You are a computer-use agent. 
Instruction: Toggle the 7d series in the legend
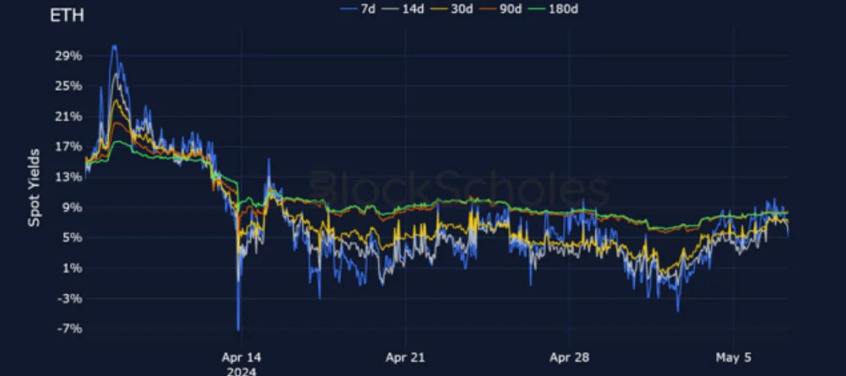(x=358, y=8)
